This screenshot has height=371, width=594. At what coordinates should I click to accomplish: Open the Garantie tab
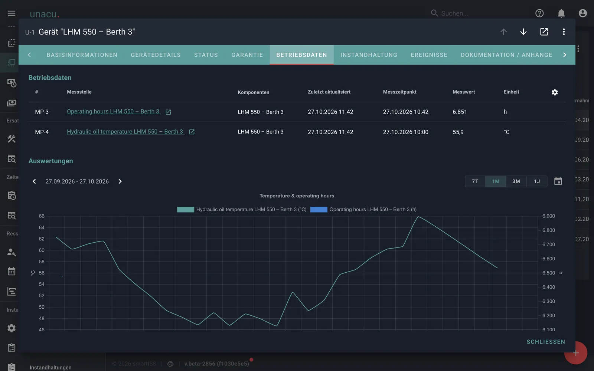pos(247,55)
